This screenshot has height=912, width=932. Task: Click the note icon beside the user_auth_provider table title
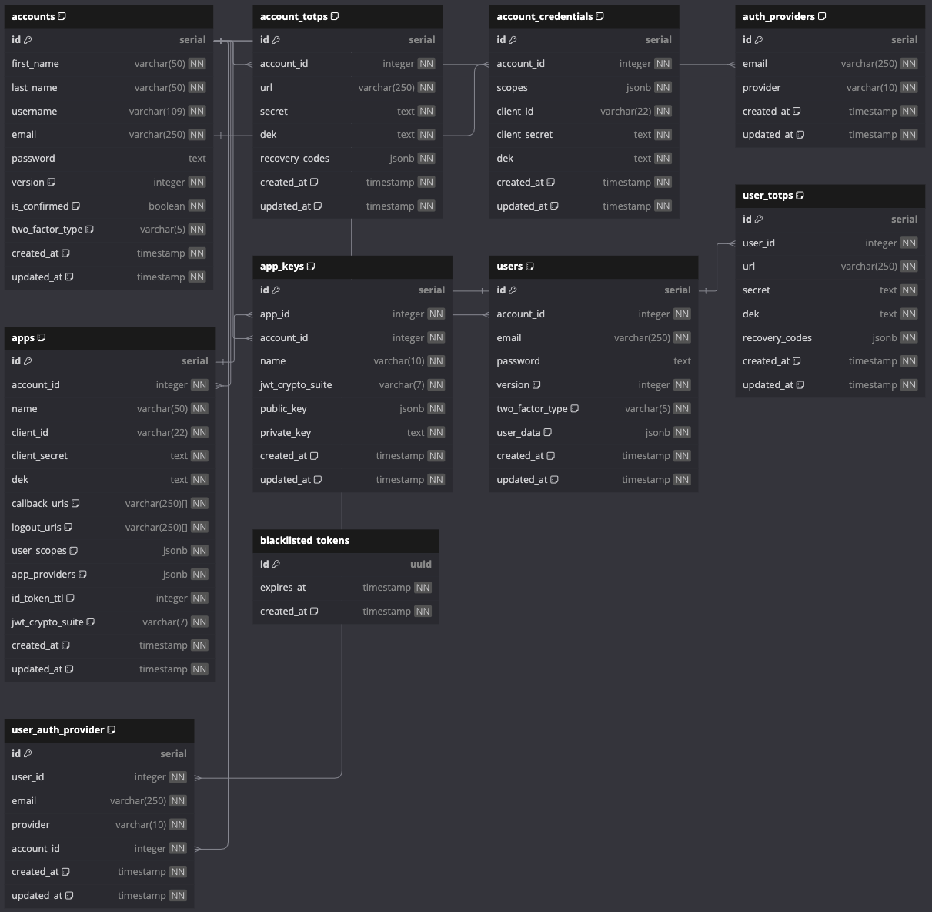tap(112, 730)
